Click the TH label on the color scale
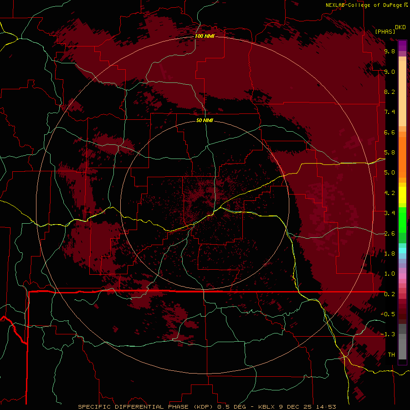410x410 pixels. (x=391, y=355)
